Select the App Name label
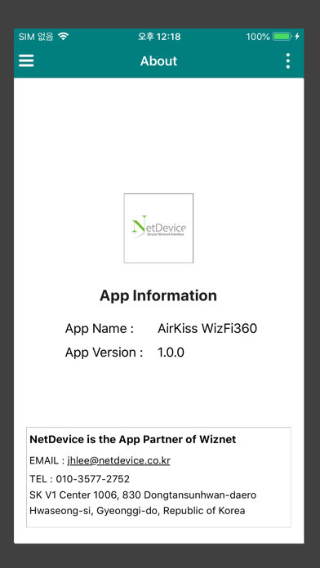320x568 pixels. [x=100, y=329]
